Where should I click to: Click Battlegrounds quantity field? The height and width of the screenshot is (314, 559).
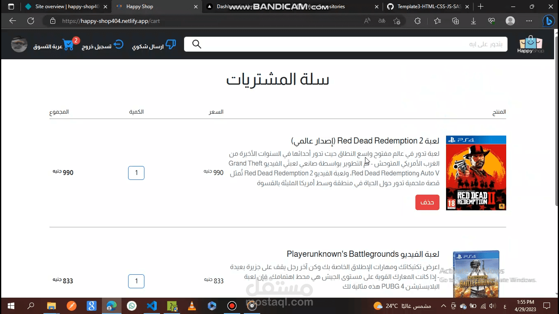136,281
